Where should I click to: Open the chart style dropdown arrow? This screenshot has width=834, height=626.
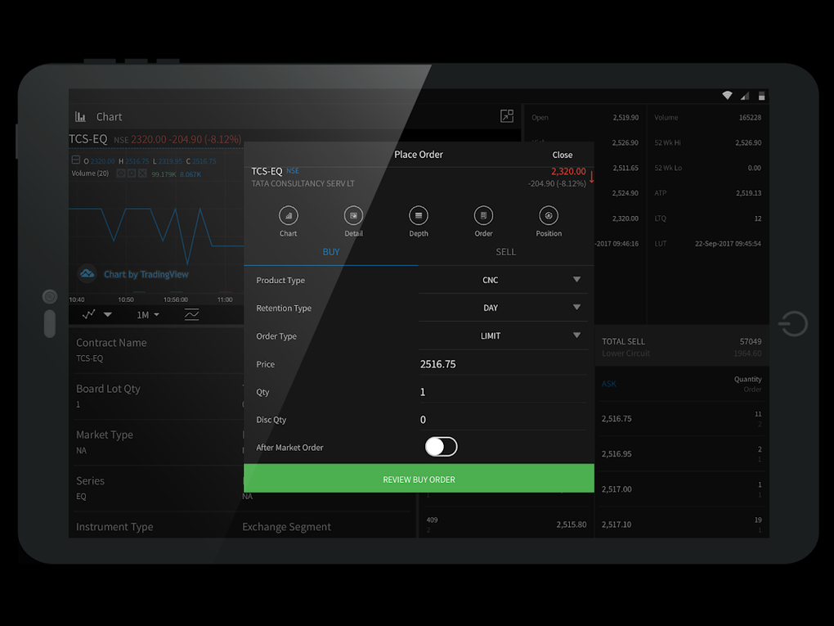(x=108, y=314)
